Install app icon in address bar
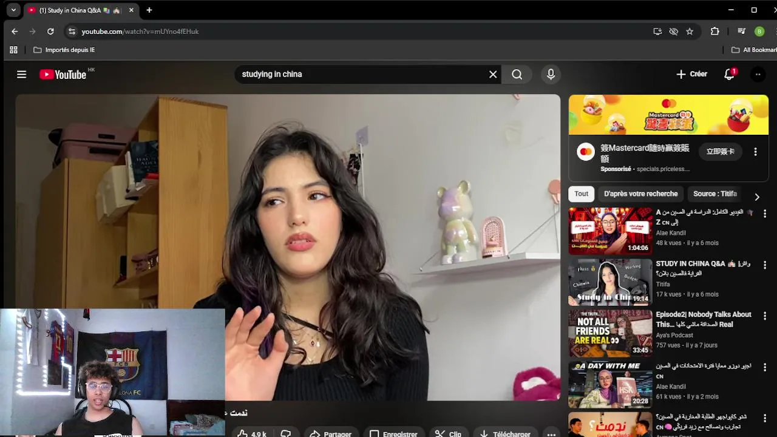This screenshot has height=437, width=777. [x=657, y=32]
